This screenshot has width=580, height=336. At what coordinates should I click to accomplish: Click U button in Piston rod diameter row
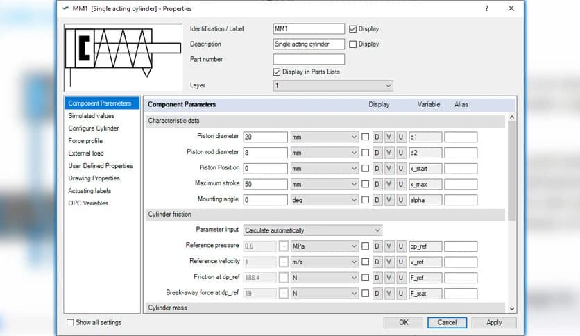click(400, 153)
